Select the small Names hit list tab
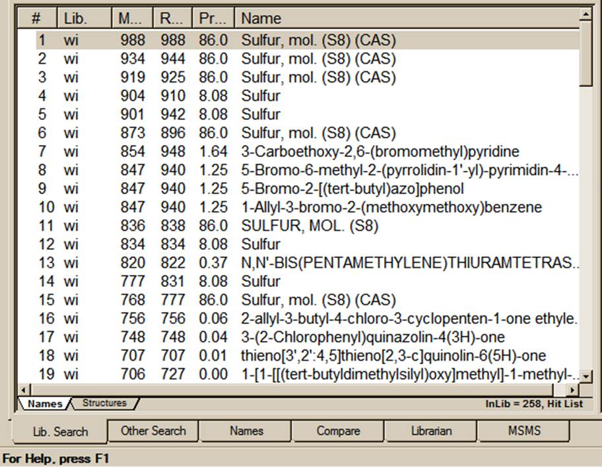This screenshot has width=602, height=467. tap(45, 403)
